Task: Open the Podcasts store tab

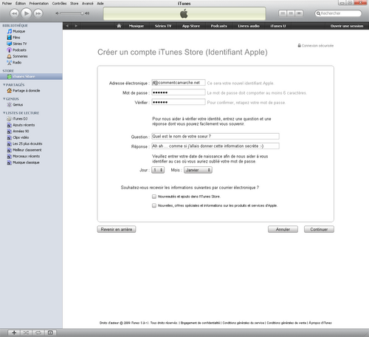Action: click(x=218, y=26)
